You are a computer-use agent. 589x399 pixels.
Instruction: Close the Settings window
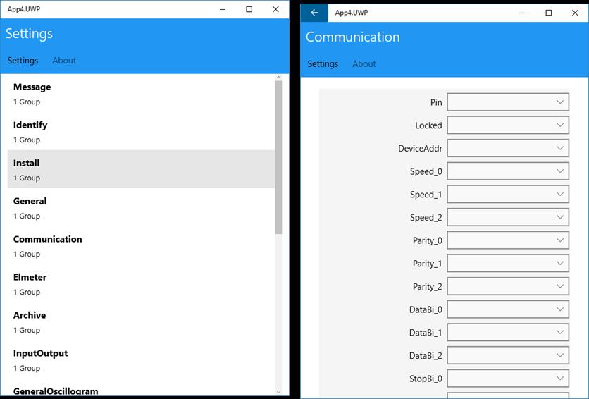click(x=275, y=9)
